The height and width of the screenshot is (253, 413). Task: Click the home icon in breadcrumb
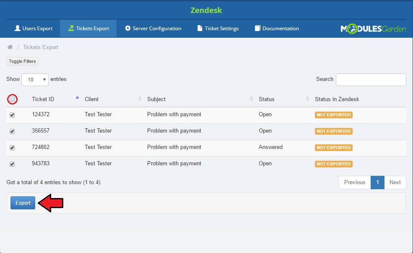[10, 47]
